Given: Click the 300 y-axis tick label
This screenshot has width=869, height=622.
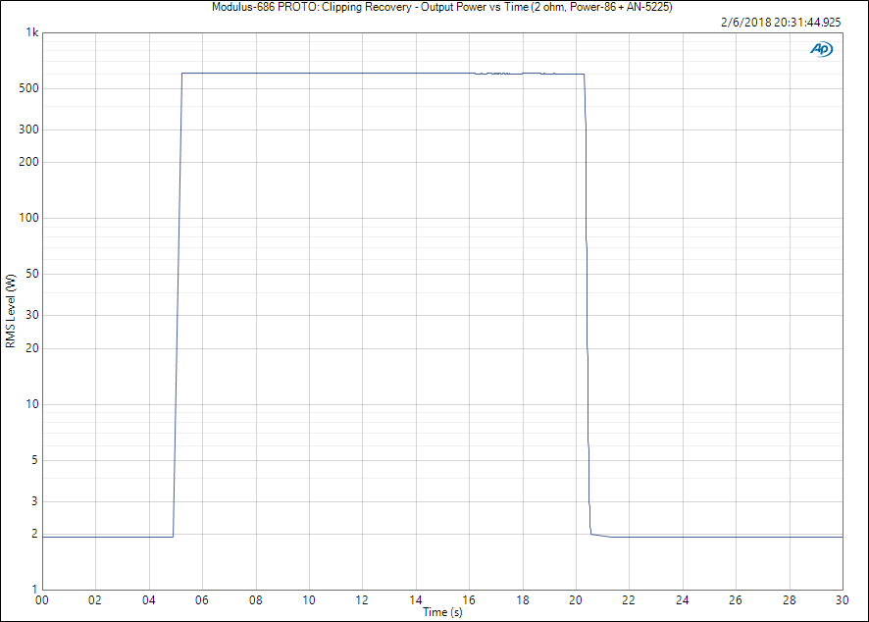Looking at the screenshot, I should pyautogui.click(x=28, y=130).
